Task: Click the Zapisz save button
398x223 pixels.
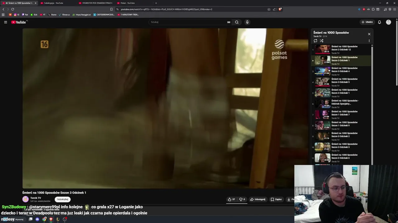Action: (x=276, y=199)
